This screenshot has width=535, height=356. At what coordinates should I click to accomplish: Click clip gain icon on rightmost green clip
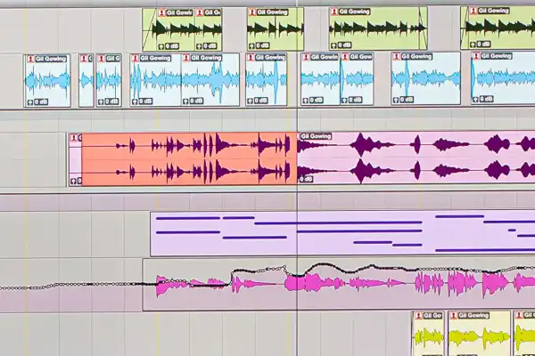click(x=473, y=44)
